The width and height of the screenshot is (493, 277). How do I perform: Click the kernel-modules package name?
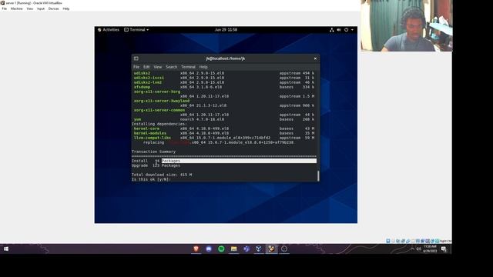point(150,133)
